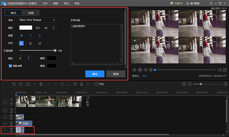
Task: Play the preview video
Action: point(140,70)
